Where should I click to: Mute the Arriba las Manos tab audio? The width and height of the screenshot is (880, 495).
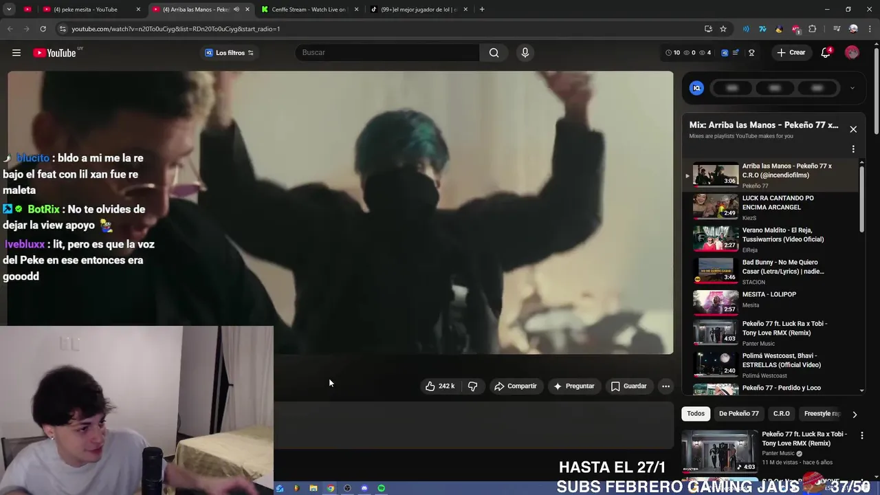point(236,10)
